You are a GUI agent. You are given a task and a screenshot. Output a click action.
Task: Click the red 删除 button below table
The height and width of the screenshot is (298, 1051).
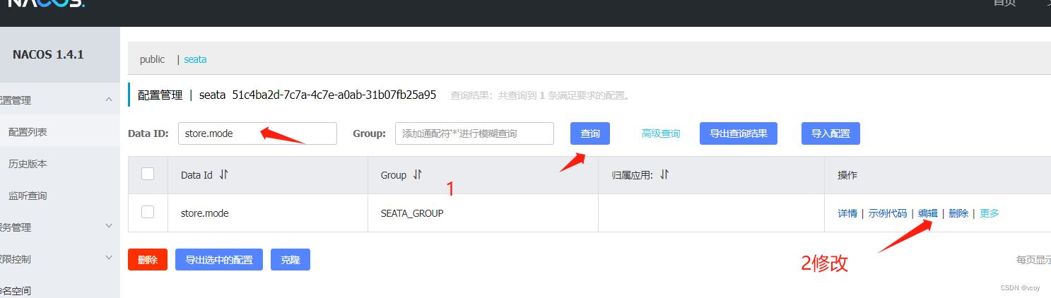pyautogui.click(x=148, y=259)
